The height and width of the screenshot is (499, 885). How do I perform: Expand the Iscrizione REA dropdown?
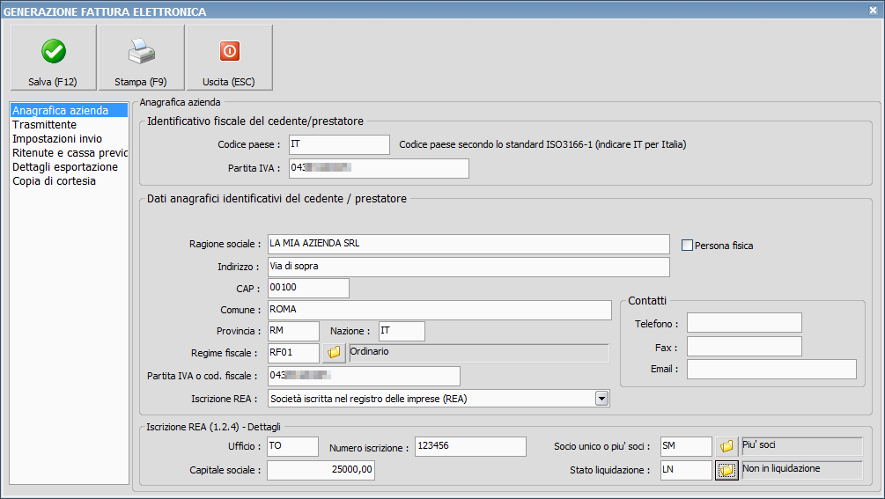[x=601, y=399]
